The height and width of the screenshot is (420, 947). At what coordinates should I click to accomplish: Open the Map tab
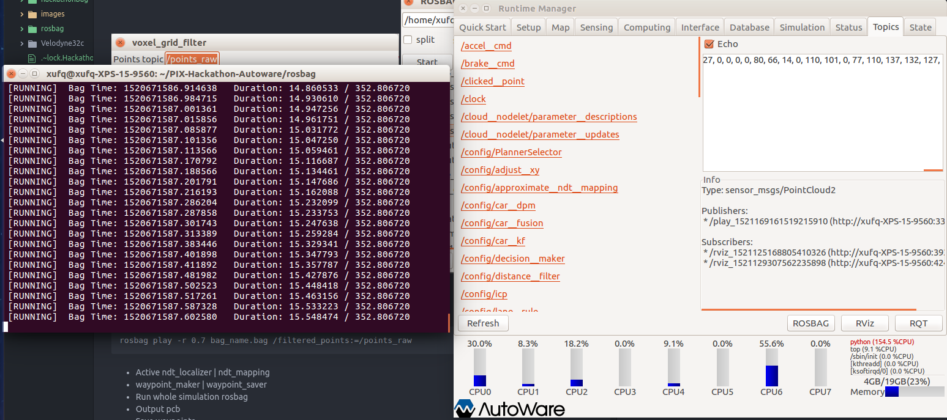[x=560, y=28]
